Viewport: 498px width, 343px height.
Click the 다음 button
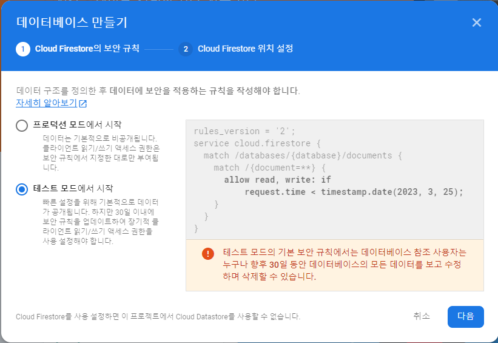[466, 317]
